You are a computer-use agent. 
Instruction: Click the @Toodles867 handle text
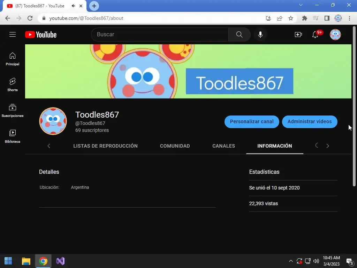90,123
